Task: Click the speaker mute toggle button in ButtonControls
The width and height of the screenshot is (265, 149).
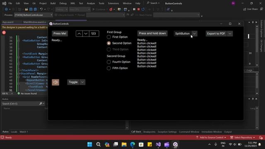Action: coord(55,82)
